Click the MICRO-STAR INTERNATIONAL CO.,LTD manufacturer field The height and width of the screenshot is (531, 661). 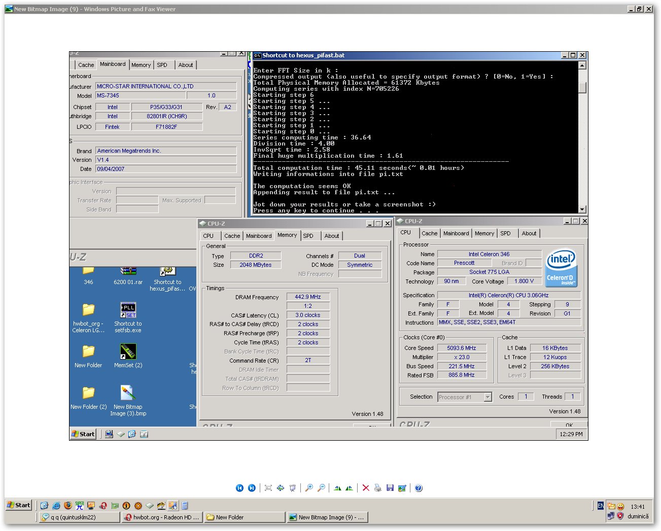pos(166,86)
